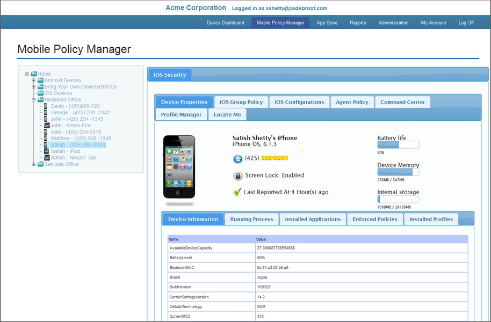Click the iPhone device picture
Viewport: 491px width, 322px height.
[x=179, y=167]
